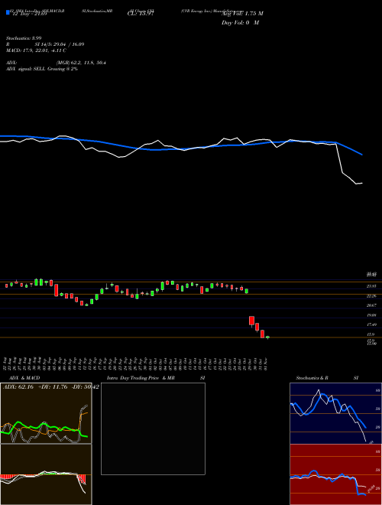Open the blue Stochastics chart panel
382x505 pixels.
[335, 413]
